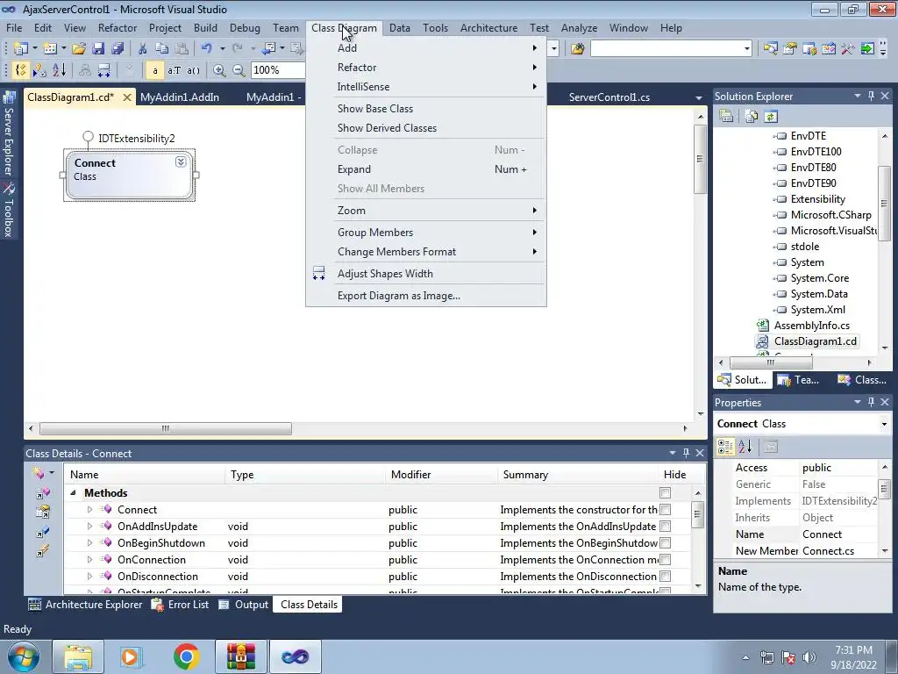Tick the Hide checkbox for OnBeginShutdown
Viewport: 898px width, 674px height.
(x=665, y=542)
